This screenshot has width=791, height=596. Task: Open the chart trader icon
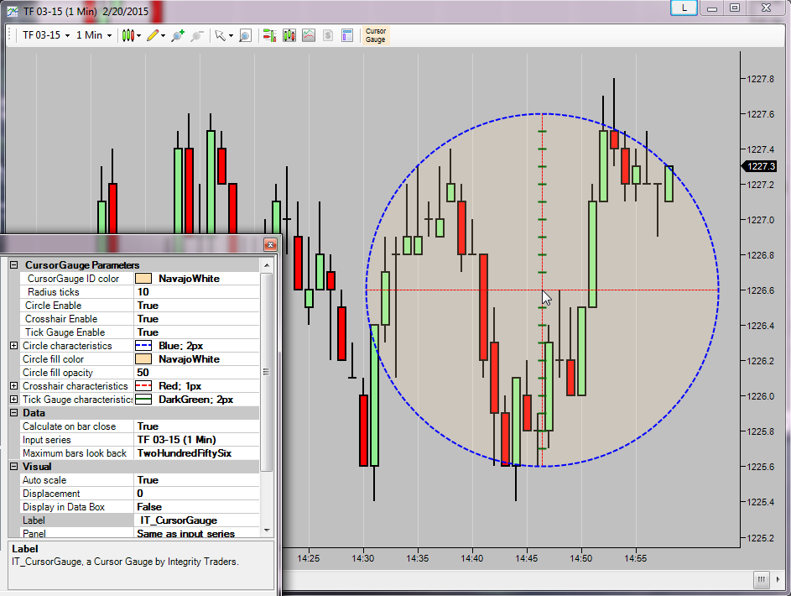click(x=269, y=35)
